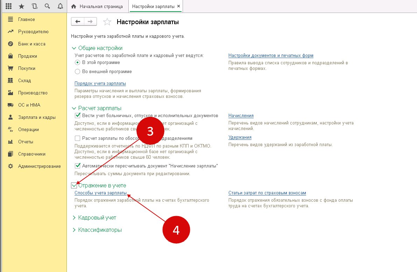Select 'В этой программе' radio option
The width and height of the screenshot is (417, 272).
78,63
